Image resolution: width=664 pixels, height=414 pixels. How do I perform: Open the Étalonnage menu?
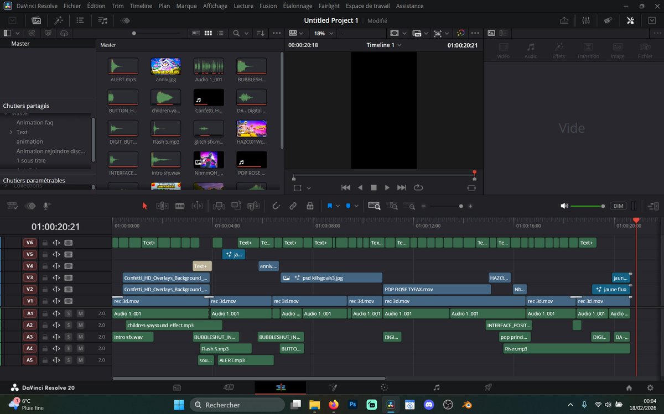(x=297, y=6)
